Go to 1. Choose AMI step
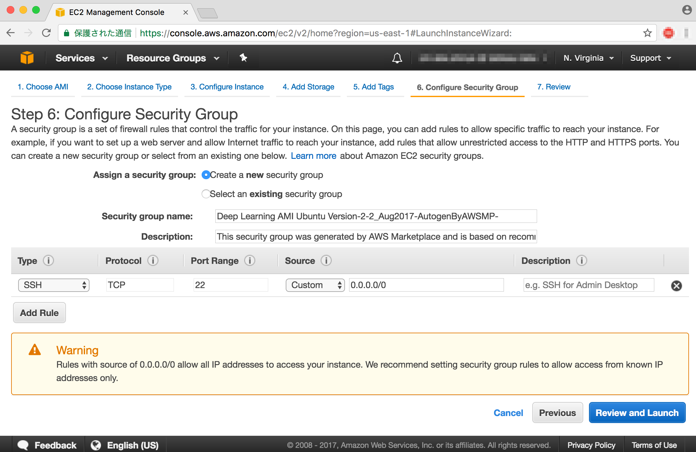 (x=43, y=87)
